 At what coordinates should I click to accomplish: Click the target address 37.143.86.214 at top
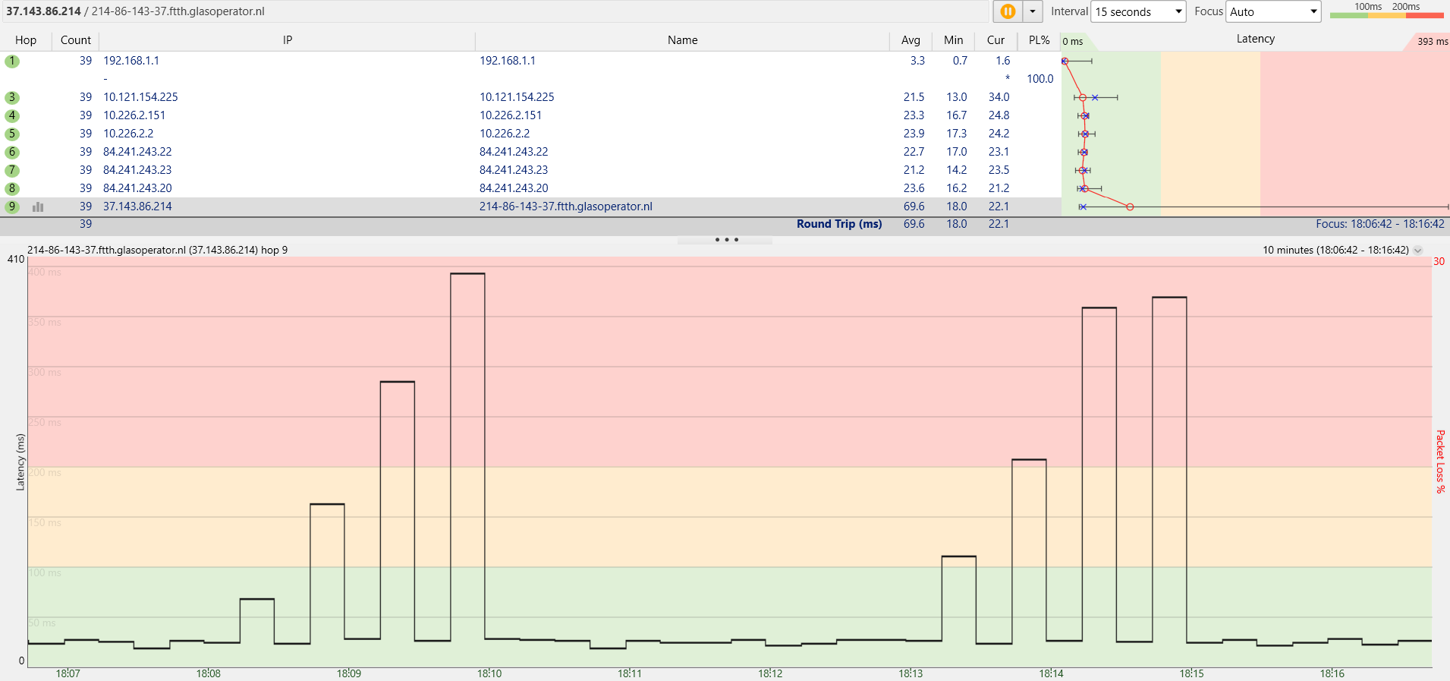[43, 11]
